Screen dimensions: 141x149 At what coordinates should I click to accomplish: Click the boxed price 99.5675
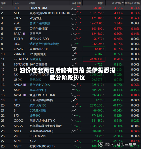[94, 80]
